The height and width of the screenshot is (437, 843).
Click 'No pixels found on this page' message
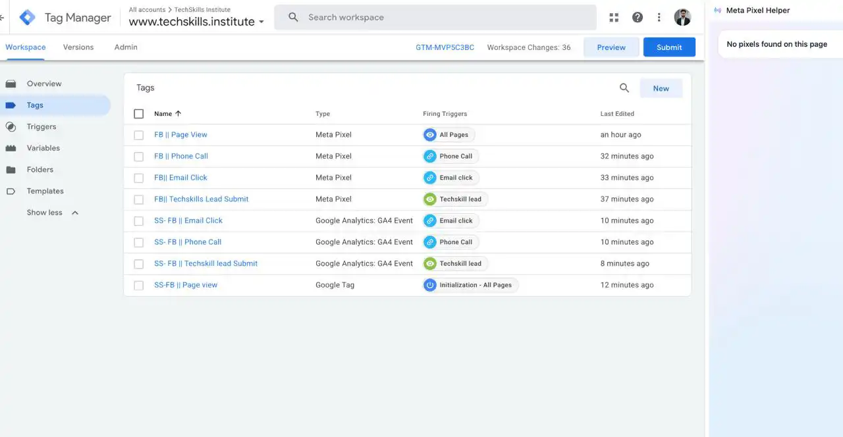(x=777, y=44)
